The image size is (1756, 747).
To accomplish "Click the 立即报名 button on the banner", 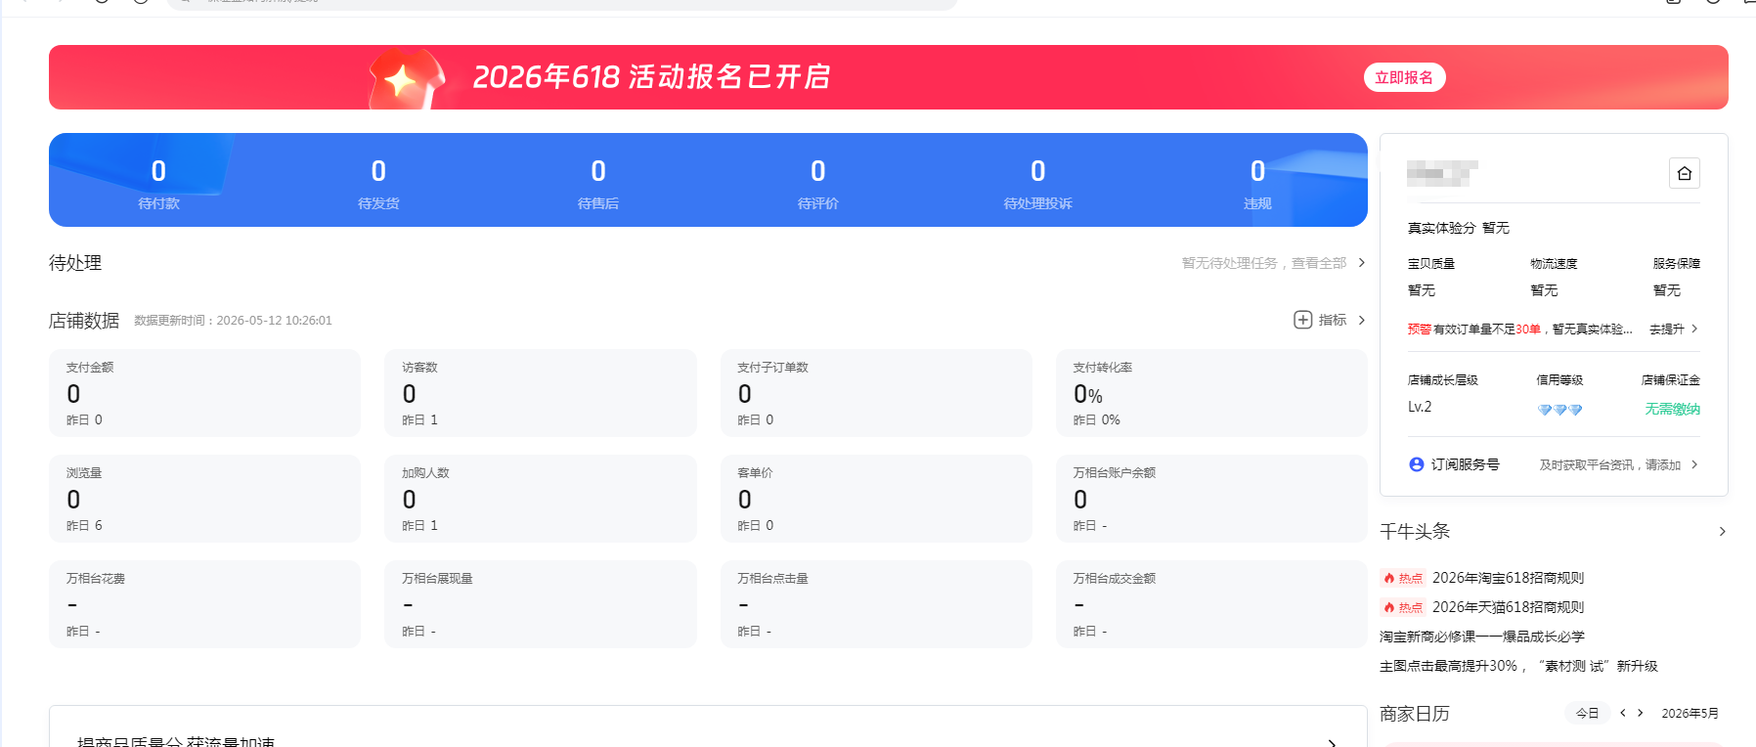I will (1404, 77).
